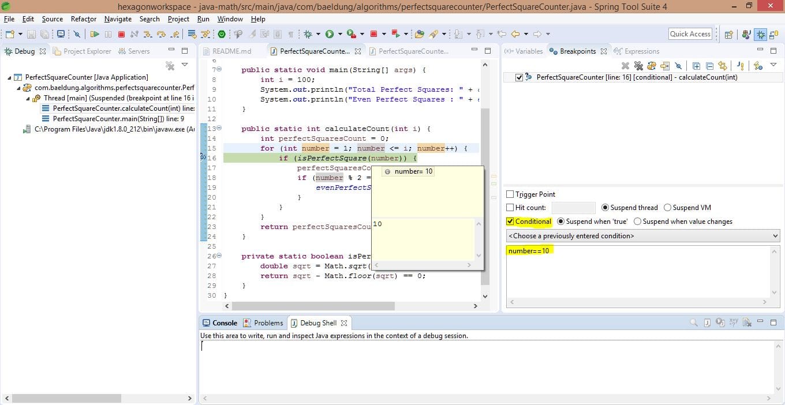
Task: Open the Debug perspective icon at top right
Action: click(761, 35)
